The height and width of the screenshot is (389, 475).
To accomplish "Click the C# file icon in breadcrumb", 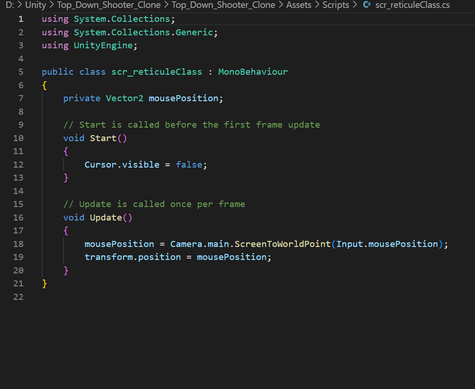I will click(x=366, y=6).
